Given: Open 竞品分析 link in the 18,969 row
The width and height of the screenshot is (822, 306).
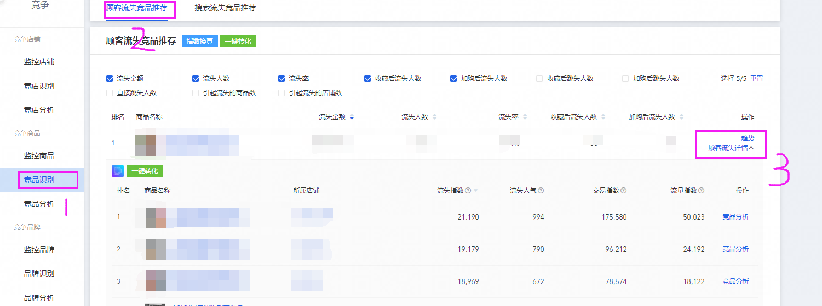Looking at the screenshot, I should [735, 281].
